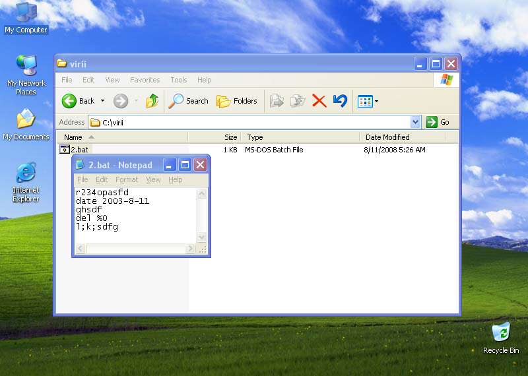
Task: Click the C:\virii address field
Action: 249,122
